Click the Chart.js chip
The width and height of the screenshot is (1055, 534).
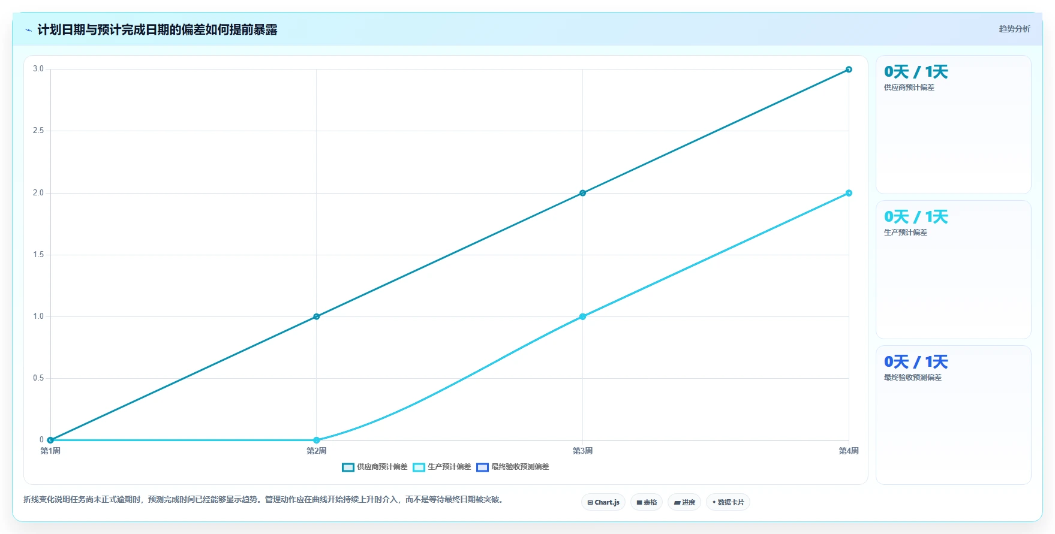click(x=603, y=502)
